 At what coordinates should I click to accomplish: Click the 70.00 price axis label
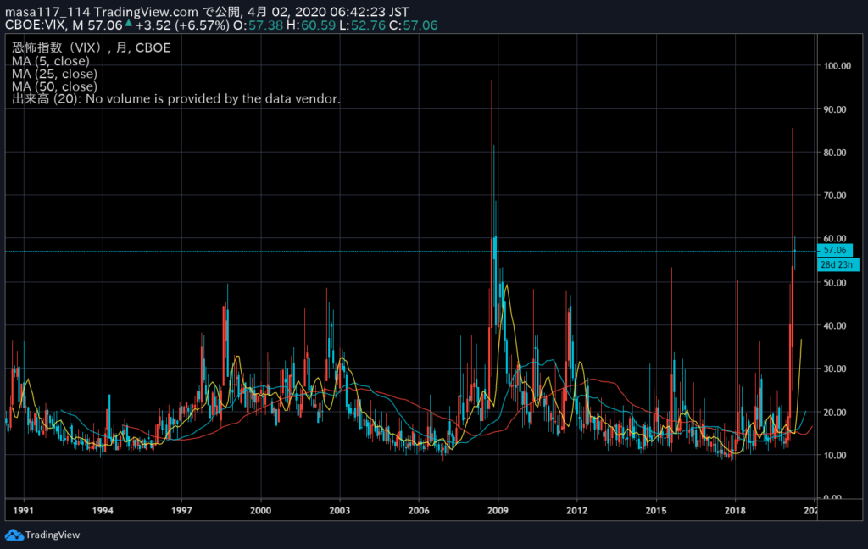tap(835, 196)
